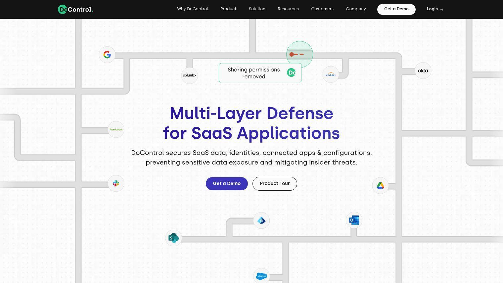503x283 pixels.
Task: Click the Salesforce cloud icon
Action: 261,276
